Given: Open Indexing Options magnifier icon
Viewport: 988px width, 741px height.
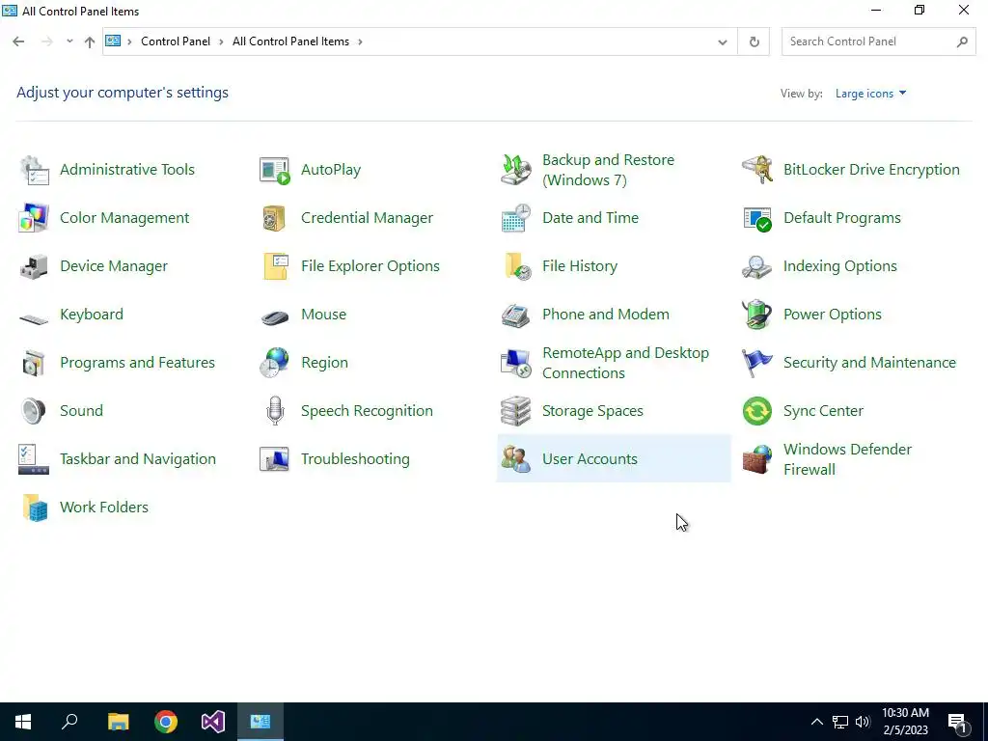Looking at the screenshot, I should [757, 266].
